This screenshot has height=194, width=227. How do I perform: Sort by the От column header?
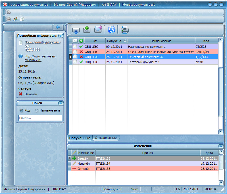tap(95, 41)
